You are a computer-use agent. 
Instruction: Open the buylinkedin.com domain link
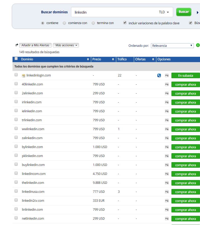33,165
